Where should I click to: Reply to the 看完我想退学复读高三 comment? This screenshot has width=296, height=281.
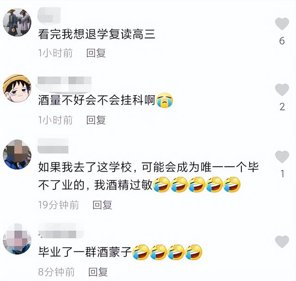click(96, 53)
